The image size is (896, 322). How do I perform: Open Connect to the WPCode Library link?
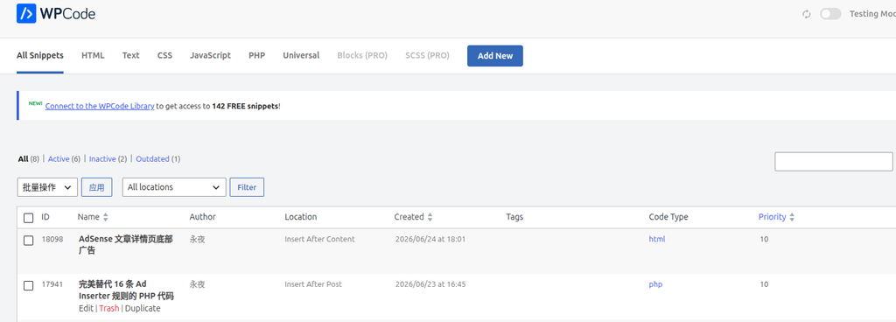coord(100,106)
